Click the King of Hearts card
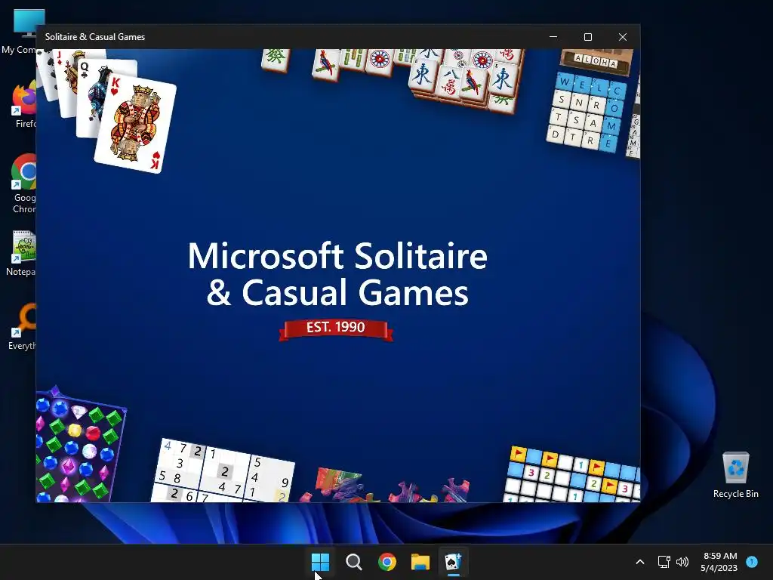 click(135, 123)
